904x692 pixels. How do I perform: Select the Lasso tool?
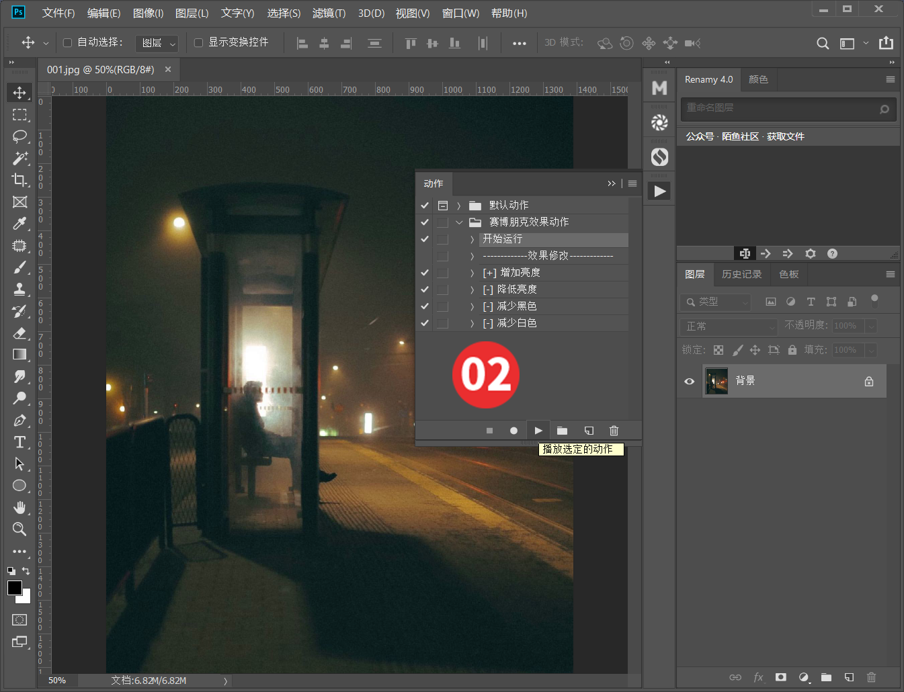coord(19,136)
